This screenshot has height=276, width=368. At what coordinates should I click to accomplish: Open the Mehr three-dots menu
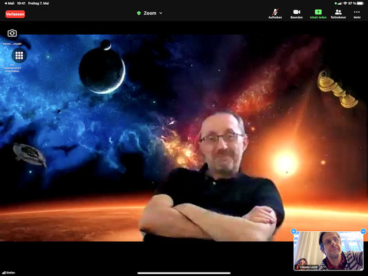357,14
